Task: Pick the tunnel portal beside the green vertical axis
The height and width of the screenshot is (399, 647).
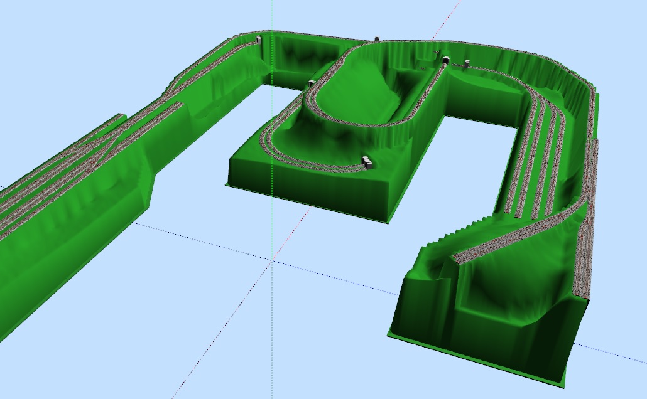Action: [259, 40]
